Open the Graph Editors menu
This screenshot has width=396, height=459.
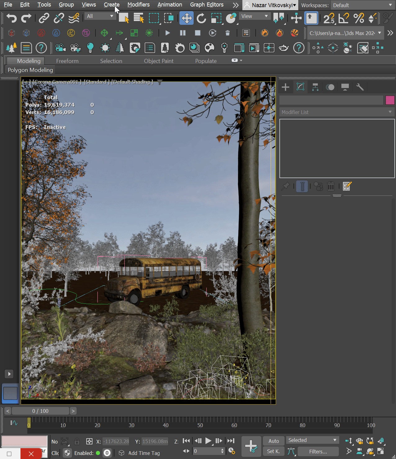pos(207,5)
